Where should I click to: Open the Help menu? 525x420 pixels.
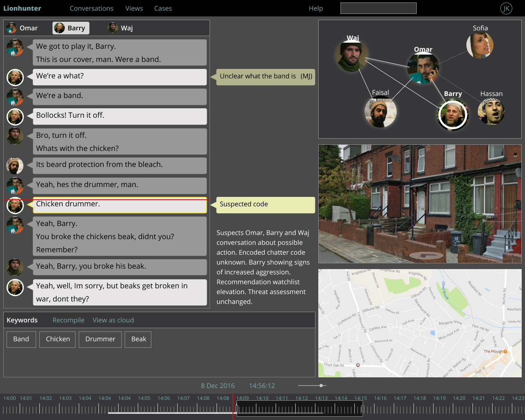click(316, 8)
